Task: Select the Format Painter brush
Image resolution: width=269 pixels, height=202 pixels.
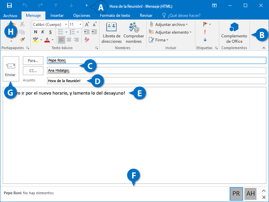Action: pyautogui.click(x=22, y=40)
